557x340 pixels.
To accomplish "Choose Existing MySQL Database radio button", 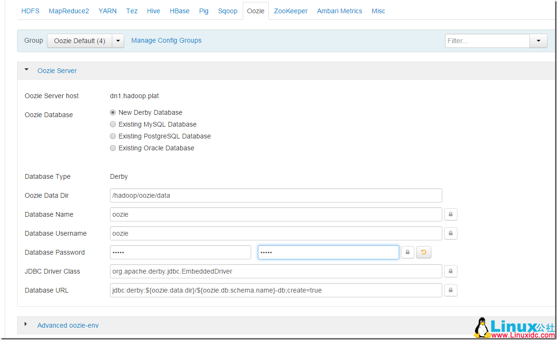I will [x=113, y=125].
